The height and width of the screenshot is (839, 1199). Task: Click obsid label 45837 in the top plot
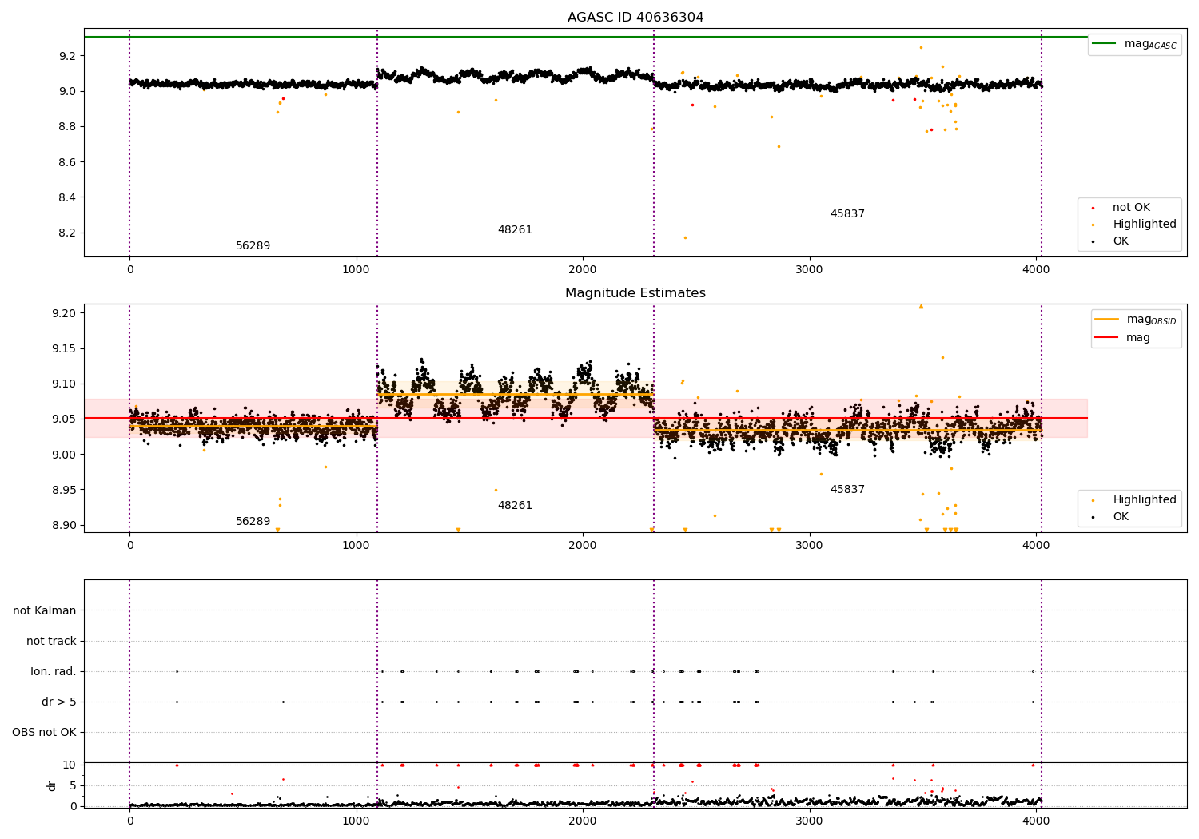point(847,214)
